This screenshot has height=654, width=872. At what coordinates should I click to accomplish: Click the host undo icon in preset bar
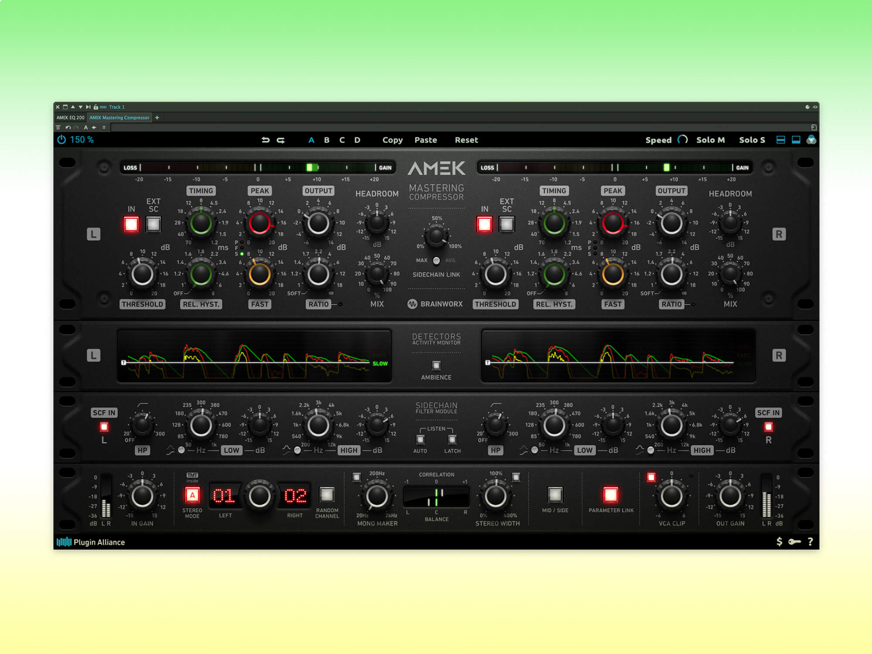[x=68, y=127]
